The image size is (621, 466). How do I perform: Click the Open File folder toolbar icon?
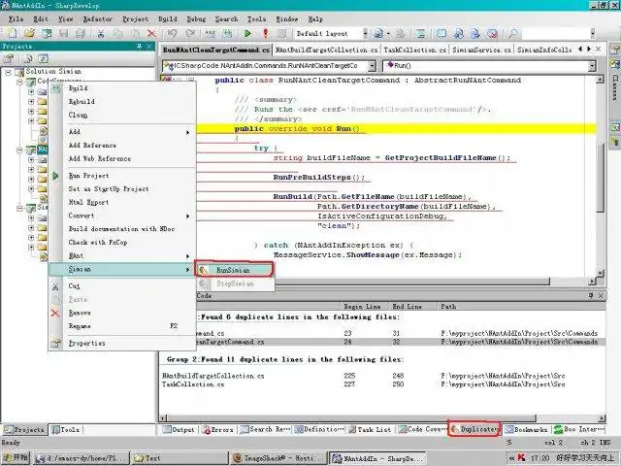click(x=29, y=34)
